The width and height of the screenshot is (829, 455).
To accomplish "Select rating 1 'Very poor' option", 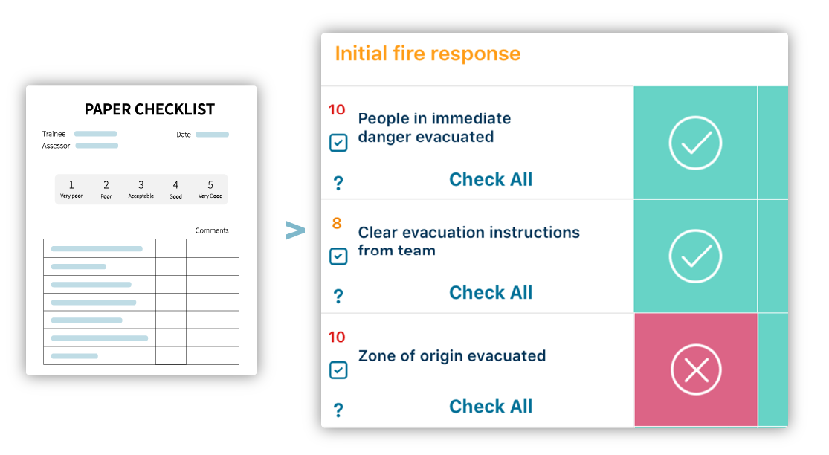I will [x=71, y=188].
